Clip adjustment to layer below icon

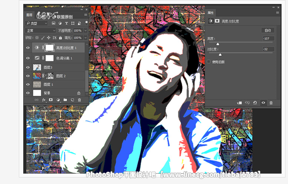(240, 103)
